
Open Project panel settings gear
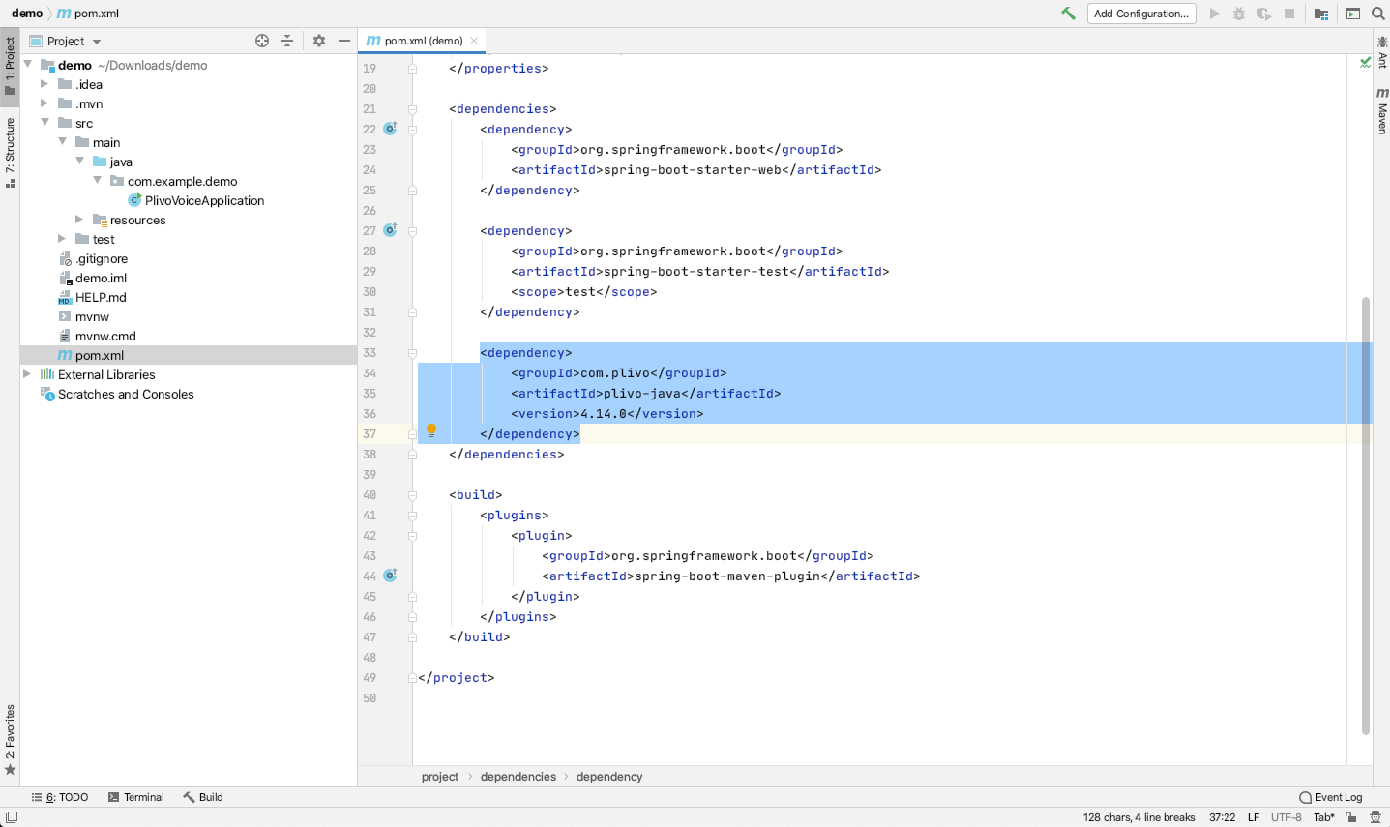tap(319, 41)
